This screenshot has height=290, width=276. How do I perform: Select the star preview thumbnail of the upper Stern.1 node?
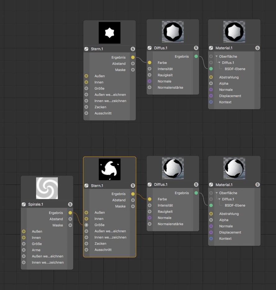click(110, 33)
